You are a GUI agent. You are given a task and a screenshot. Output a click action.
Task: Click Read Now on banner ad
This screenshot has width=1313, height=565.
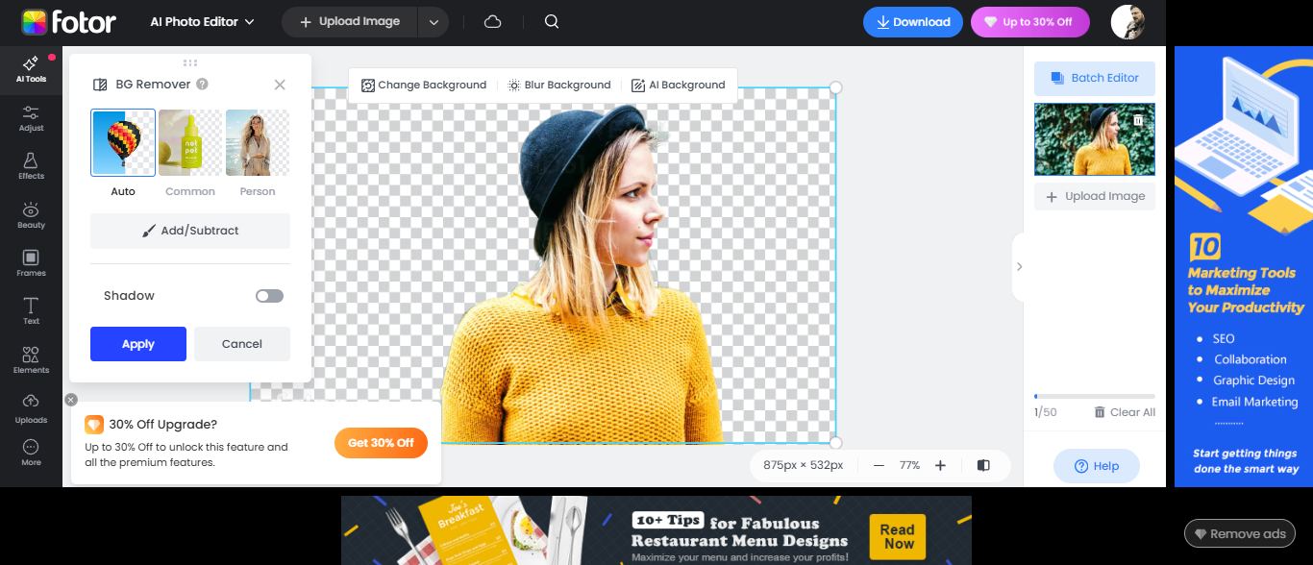point(897,536)
